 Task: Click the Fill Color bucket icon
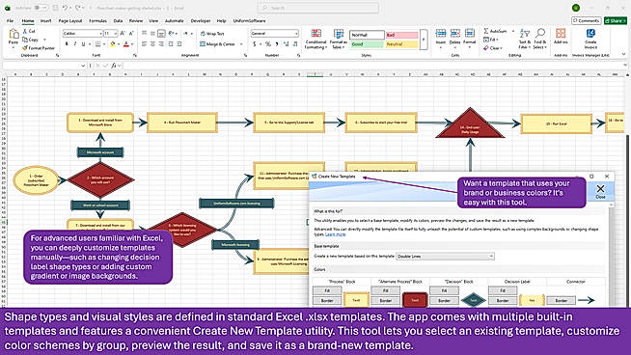click(x=113, y=43)
